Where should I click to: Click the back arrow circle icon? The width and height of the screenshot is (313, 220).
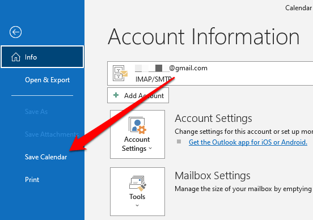click(x=15, y=32)
